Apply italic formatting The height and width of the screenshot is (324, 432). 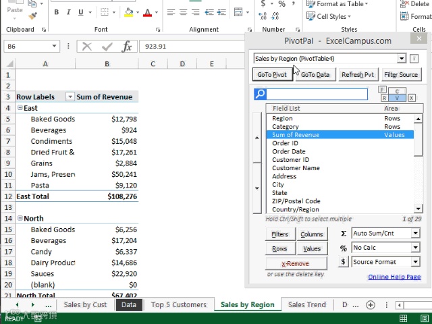click(69, 12)
